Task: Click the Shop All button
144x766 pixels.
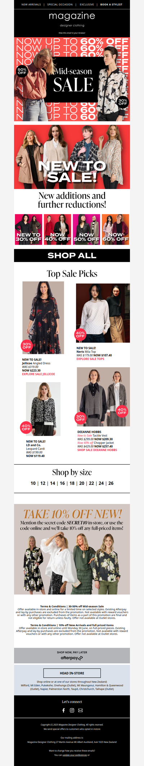Action: tap(72, 256)
